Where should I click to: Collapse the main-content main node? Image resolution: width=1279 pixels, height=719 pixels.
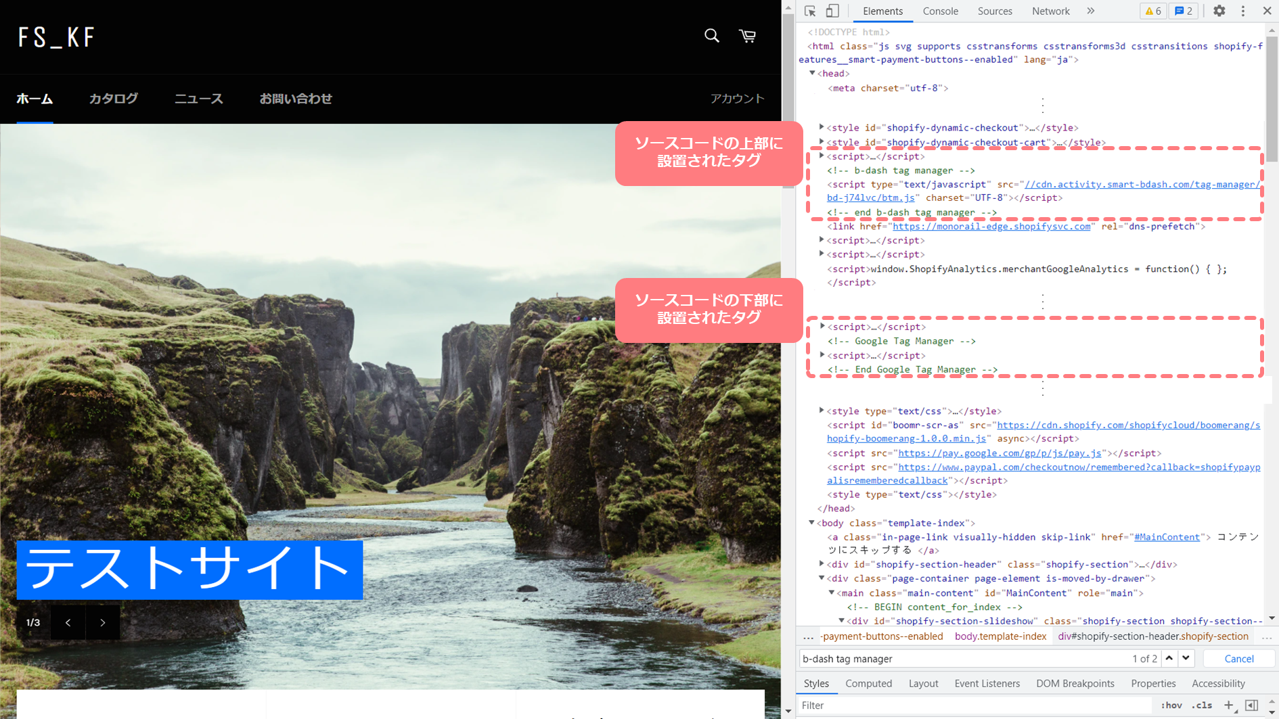click(x=832, y=593)
